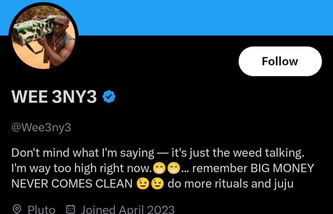Click the blue verified checkmark badge
Viewport: 333px width, 214px height.
(x=109, y=97)
